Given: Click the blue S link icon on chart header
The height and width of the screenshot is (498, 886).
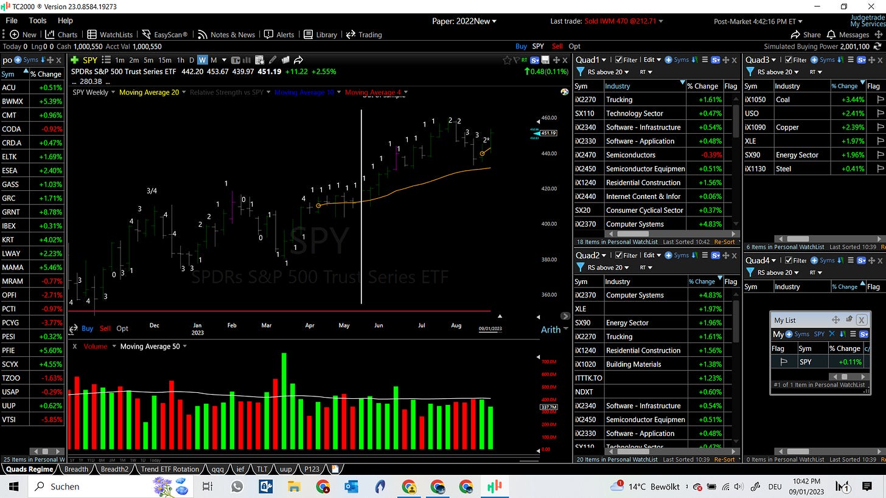Looking at the screenshot, I should pyautogui.click(x=535, y=60).
